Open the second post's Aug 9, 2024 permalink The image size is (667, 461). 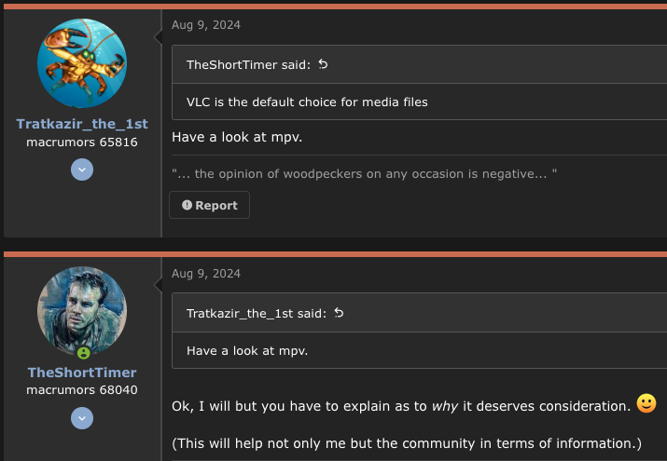click(x=206, y=274)
